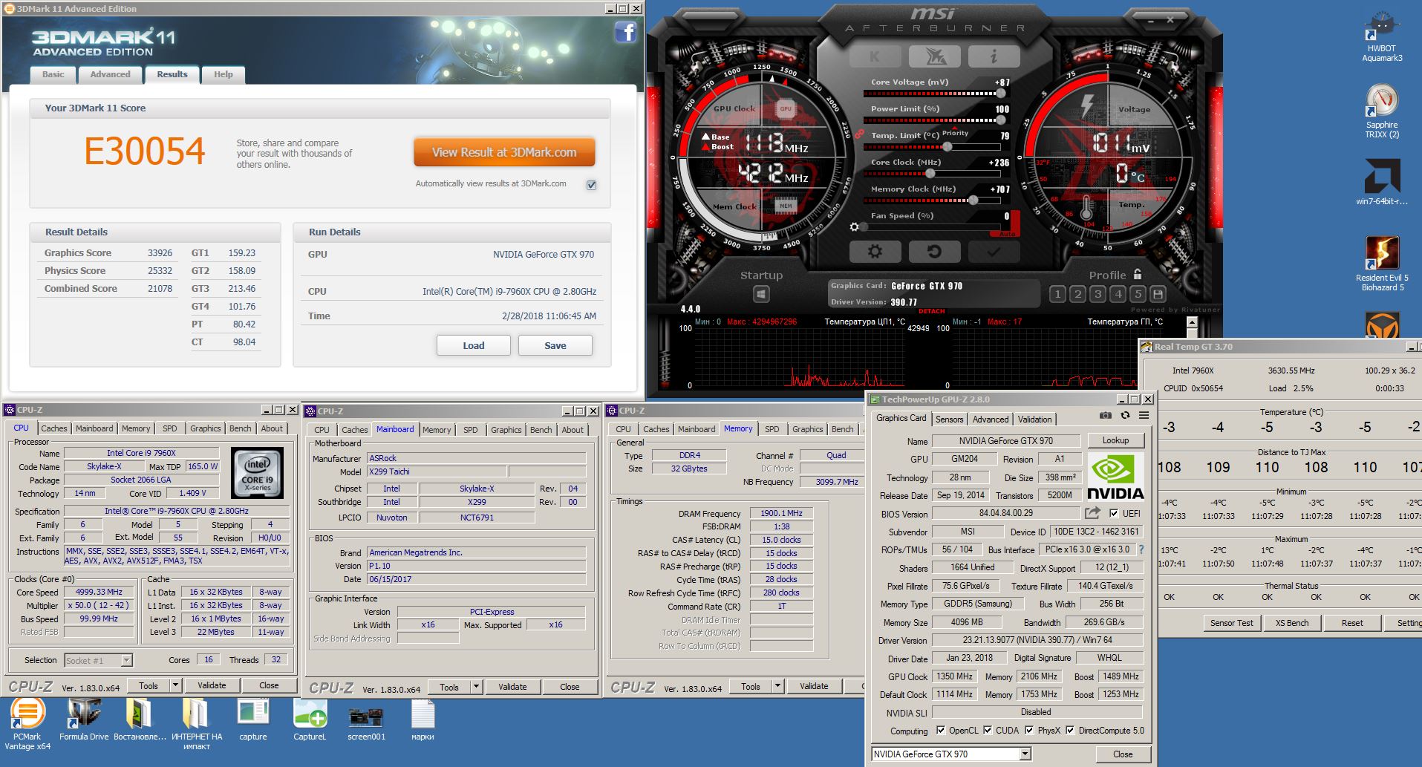1422x767 pixels.
Task: Open the screen001 desktop file
Action: click(x=366, y=722)
